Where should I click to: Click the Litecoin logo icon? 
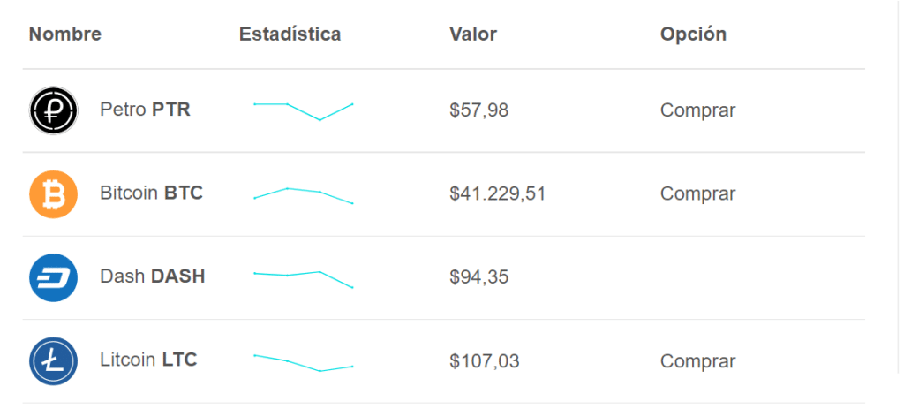click(x=53, y=361)
